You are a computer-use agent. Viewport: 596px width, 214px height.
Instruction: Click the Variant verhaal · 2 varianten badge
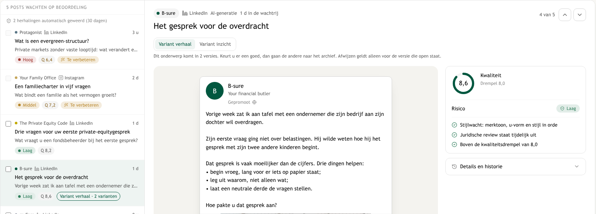[88, 196]
